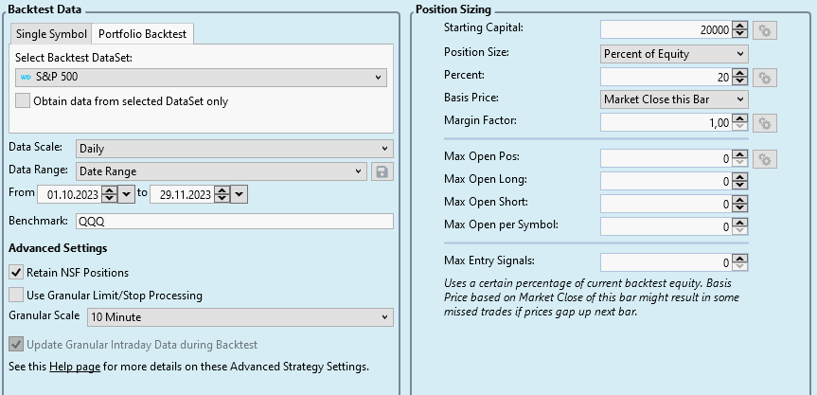Click the gear icon beside Percent field
The image size is (817, 395).
[765, 77]
